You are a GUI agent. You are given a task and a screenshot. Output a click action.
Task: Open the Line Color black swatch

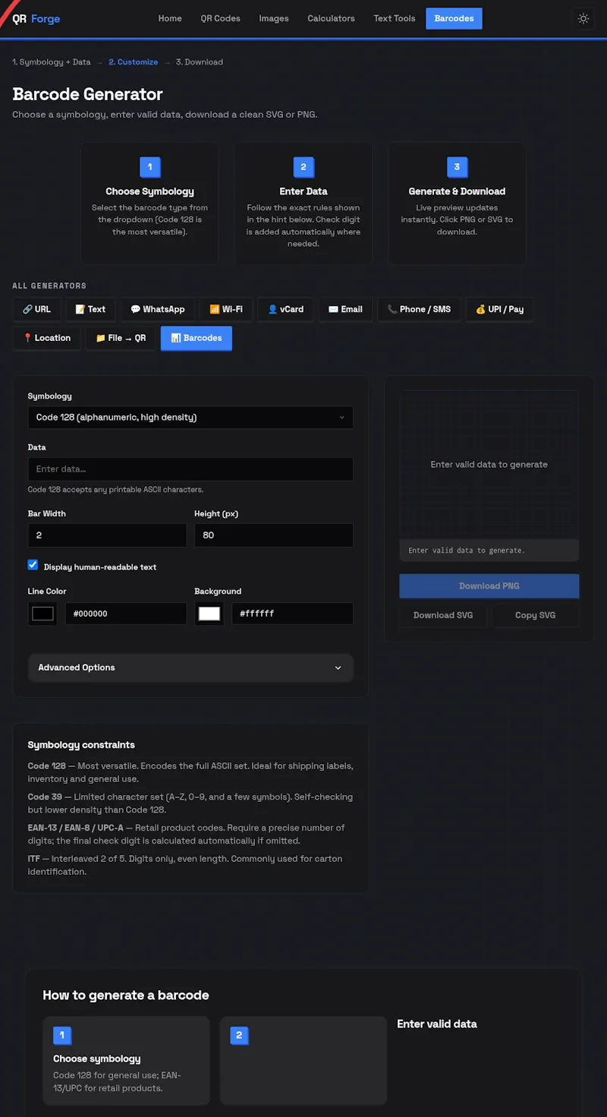42,614
